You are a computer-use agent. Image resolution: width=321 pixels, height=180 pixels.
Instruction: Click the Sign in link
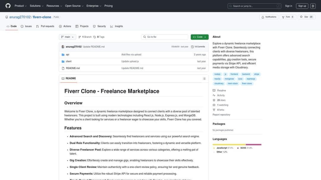[x=288, y=6]
